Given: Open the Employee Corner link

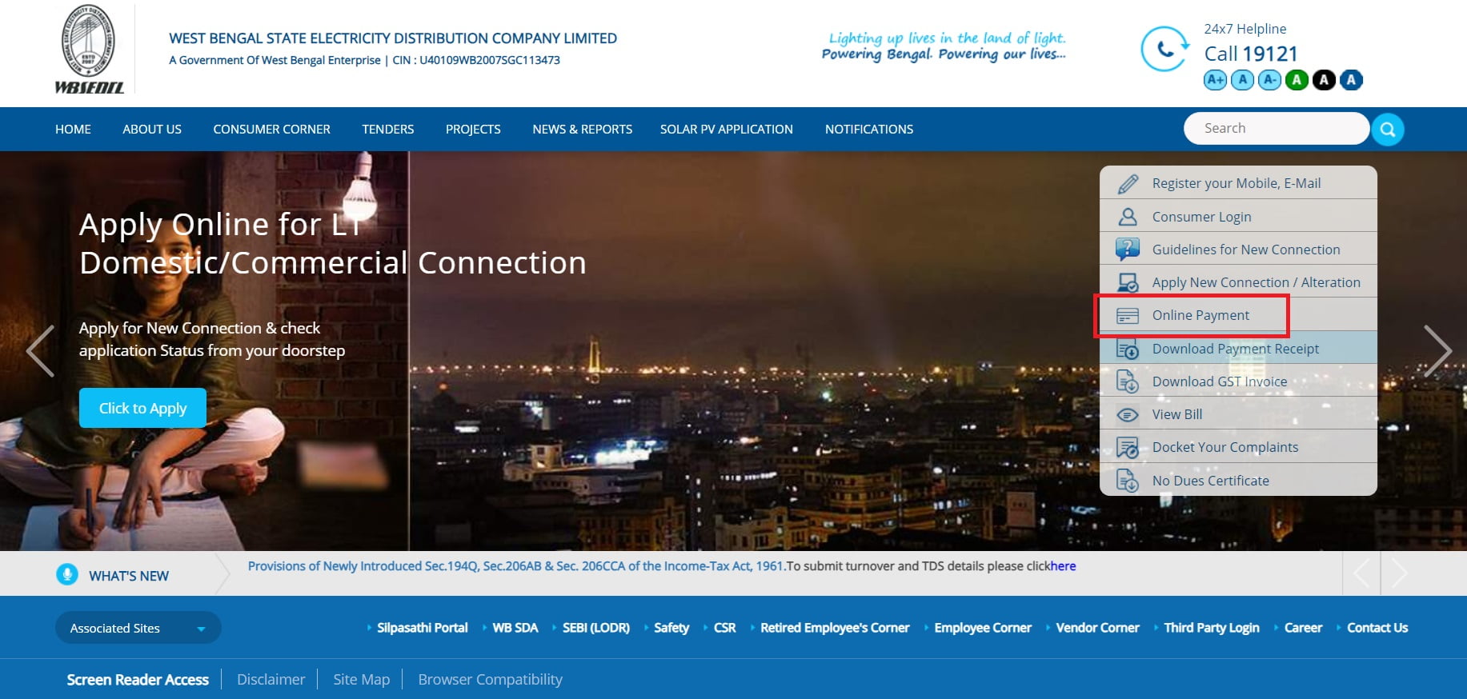Looking at the screenshot, I should 983,628.
